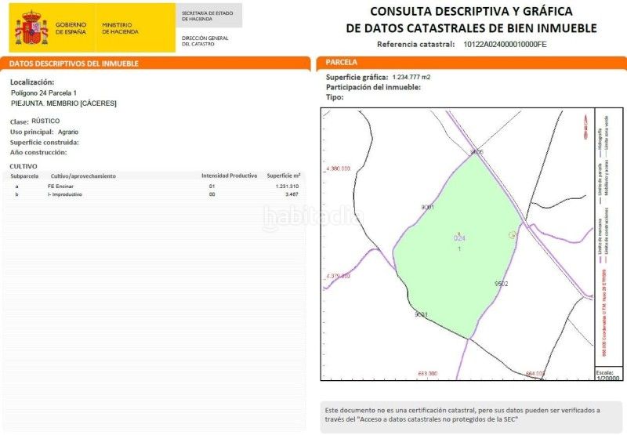
Task: Click the '664.000' coordinate label
Action: tap(535, 374)
